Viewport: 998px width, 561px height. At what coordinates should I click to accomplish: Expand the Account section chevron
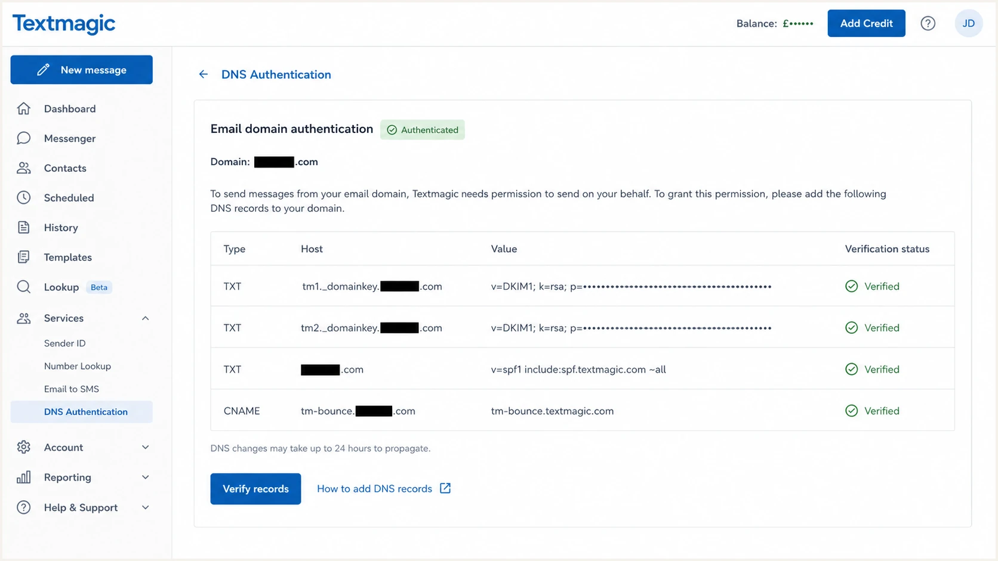[145, 447]
